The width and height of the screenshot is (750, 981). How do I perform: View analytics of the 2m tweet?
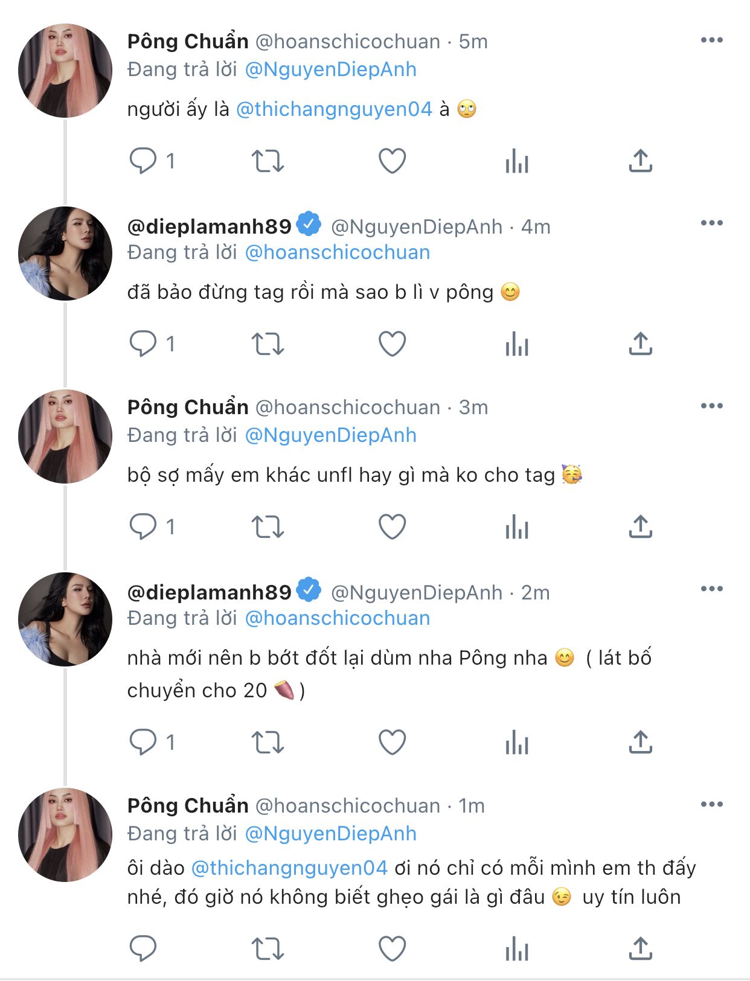coord(517,743)
